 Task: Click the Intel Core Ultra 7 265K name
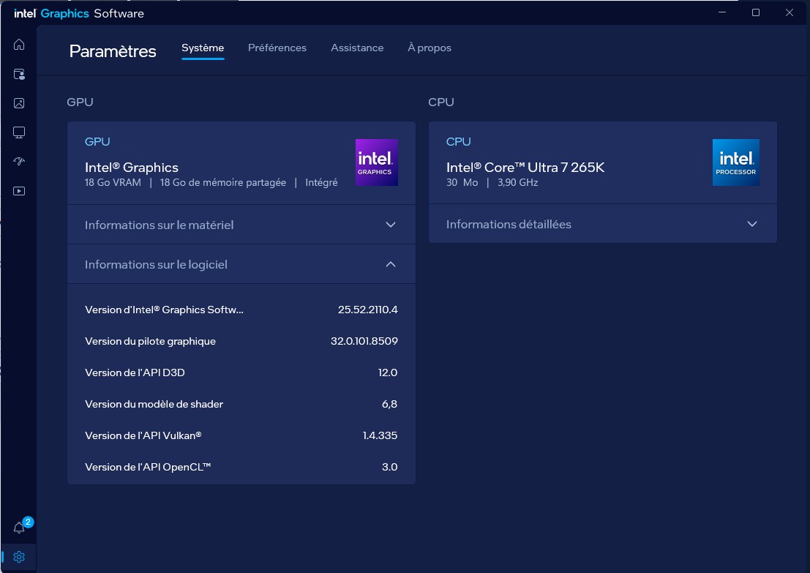(x=525, y=168)
